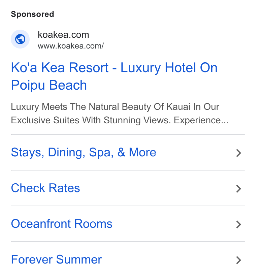Click the chevron arrow next to Check Rates

pyautogui.click(x=239, y=189)
